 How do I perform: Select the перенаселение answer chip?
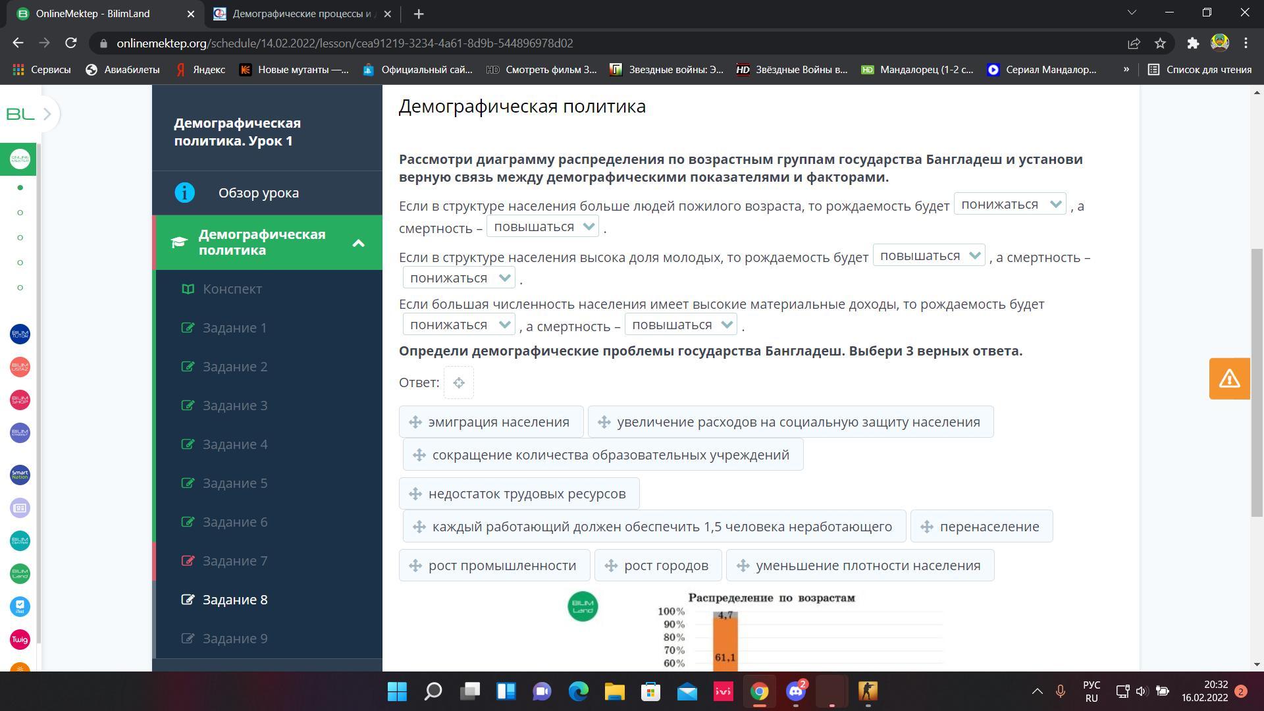click(981, 527)
